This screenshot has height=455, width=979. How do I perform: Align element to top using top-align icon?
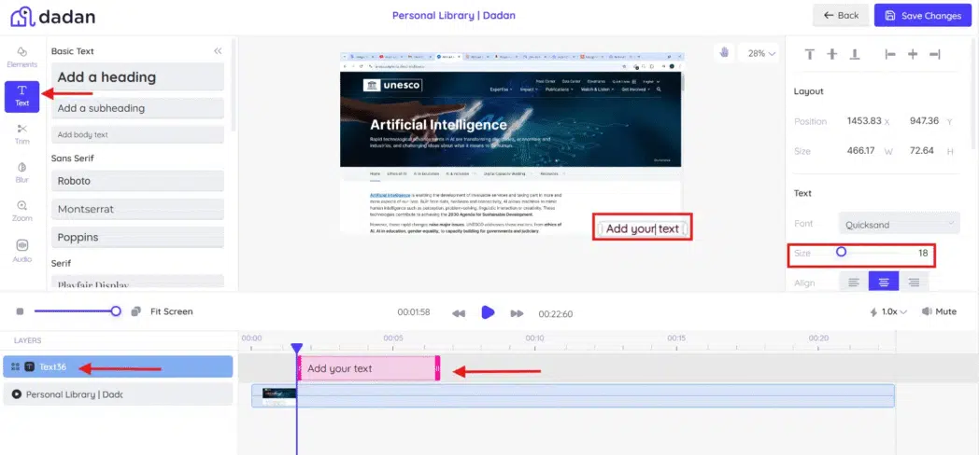point(809,55)
